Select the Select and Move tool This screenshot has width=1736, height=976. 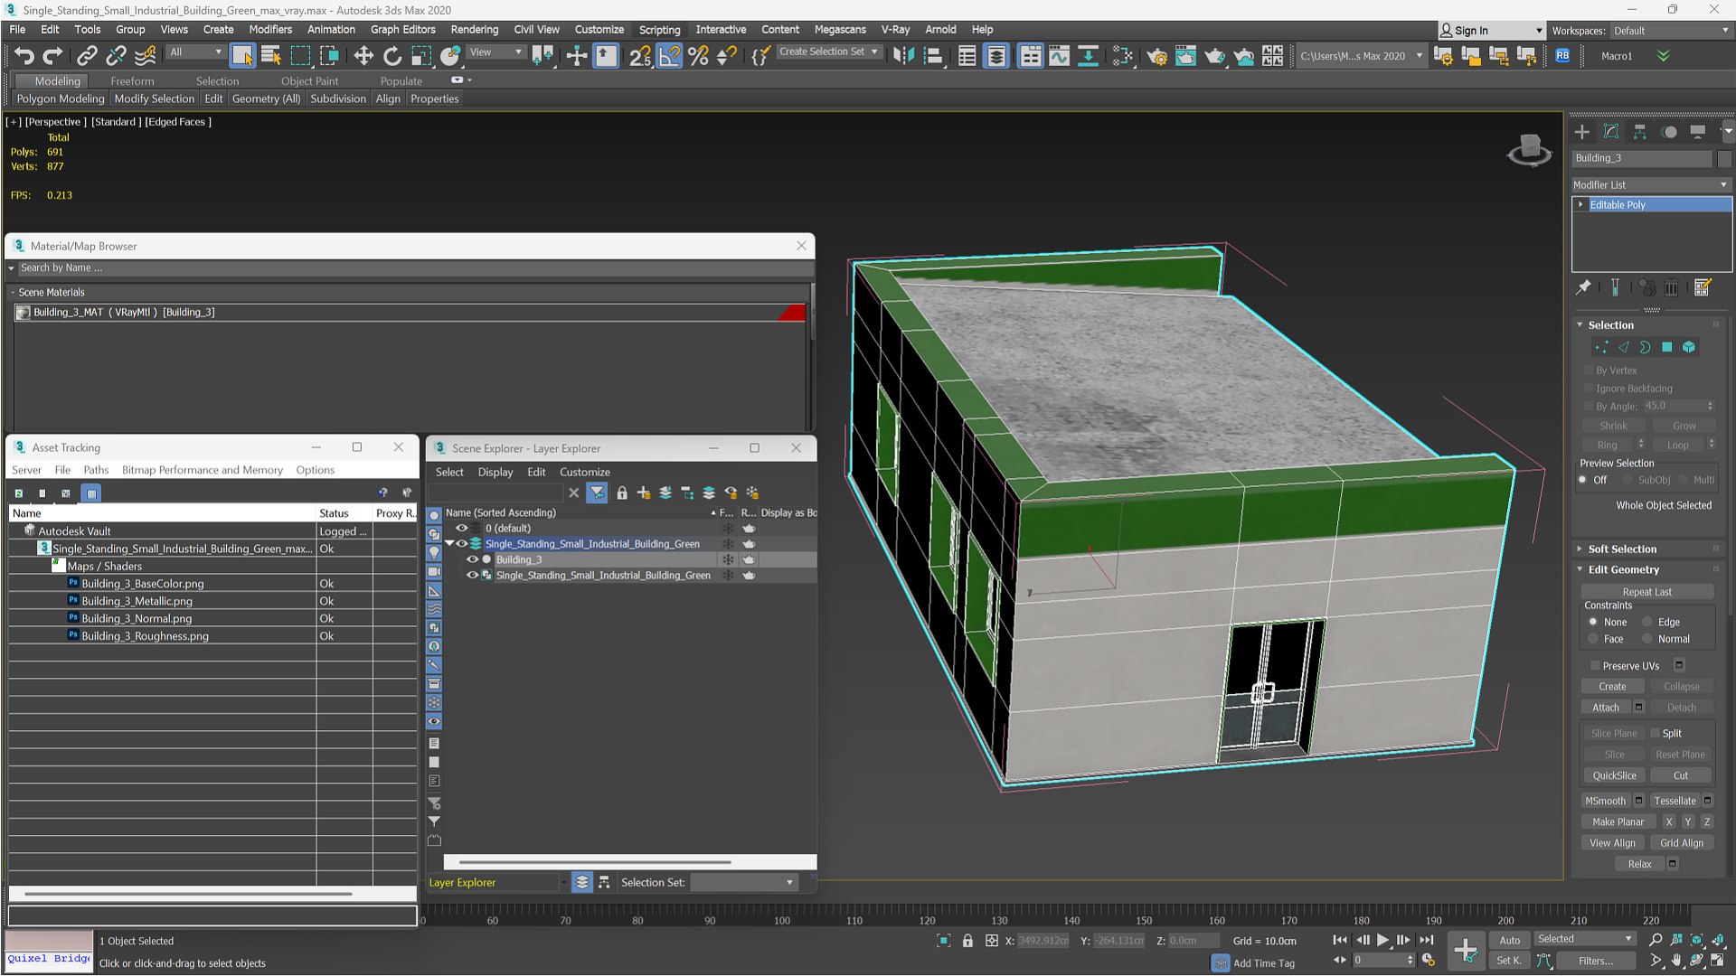pos(363,56)
